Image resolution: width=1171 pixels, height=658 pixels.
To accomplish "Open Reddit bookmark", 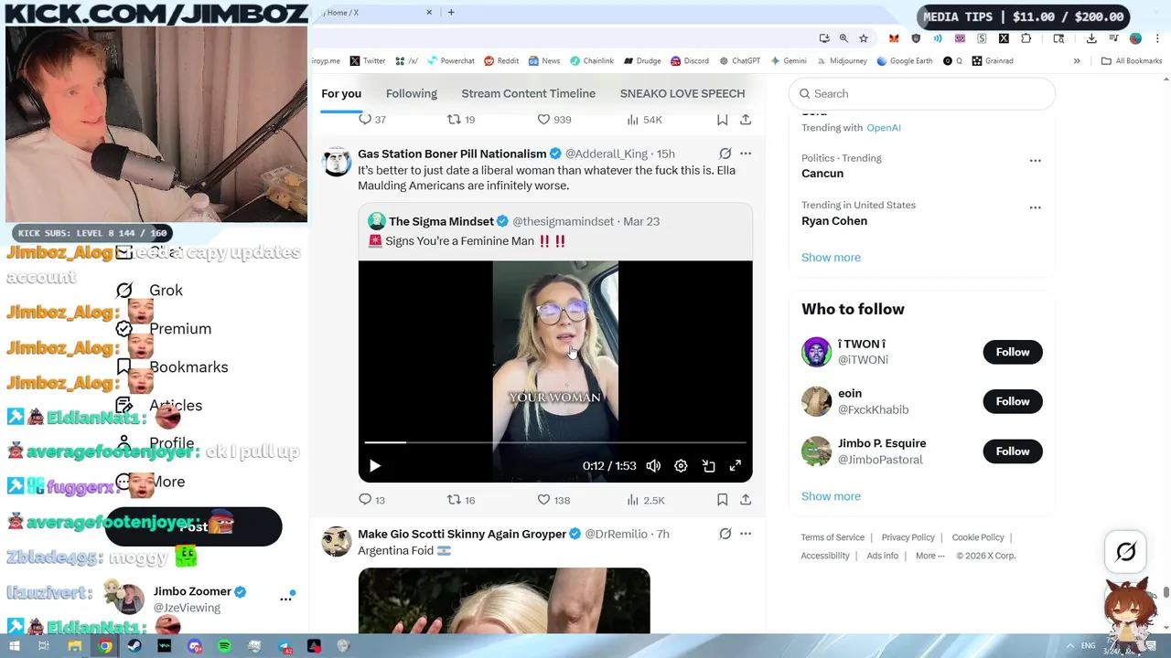I will 500,61.
